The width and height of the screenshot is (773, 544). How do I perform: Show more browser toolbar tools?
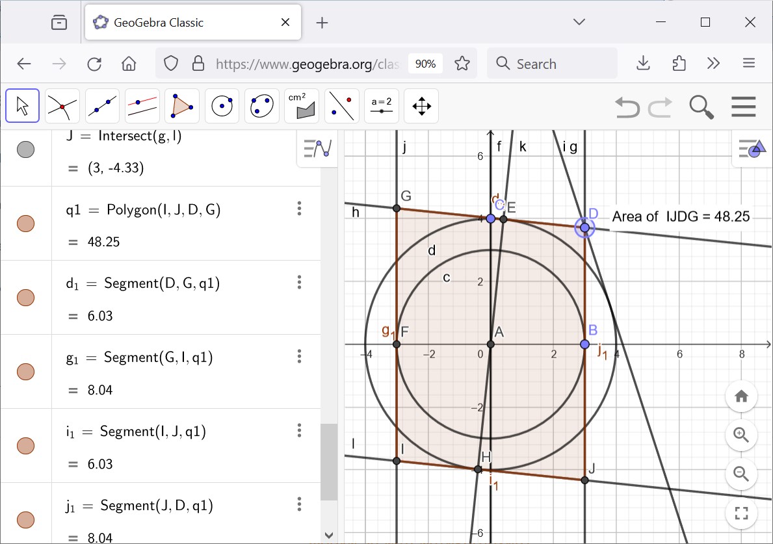pyautogui.click(x=713, y=64)
